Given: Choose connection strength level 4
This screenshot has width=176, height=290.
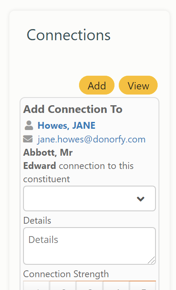Looking at the screenshot, I should click(116, 286).
